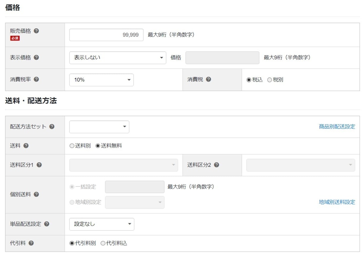The height and width of the screenshot is (254, 363).
Task: Click the 価格 section heading
Action: [12, 8]
